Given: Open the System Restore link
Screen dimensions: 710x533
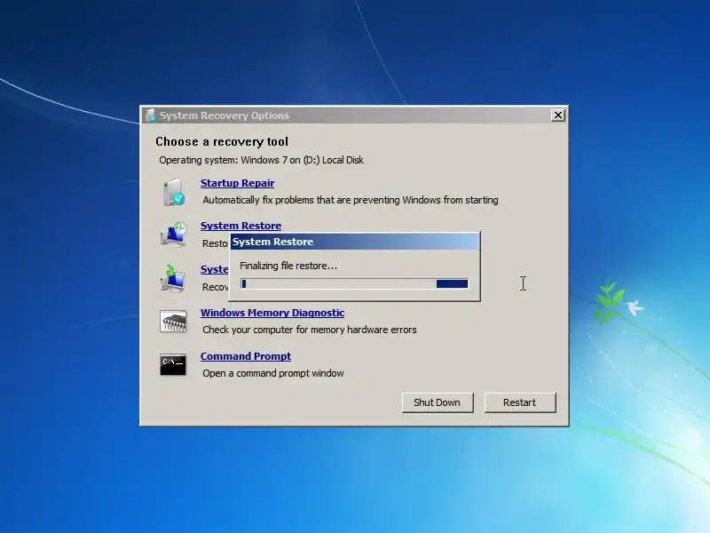Looking at the screenshot, I should click(241, 226).
